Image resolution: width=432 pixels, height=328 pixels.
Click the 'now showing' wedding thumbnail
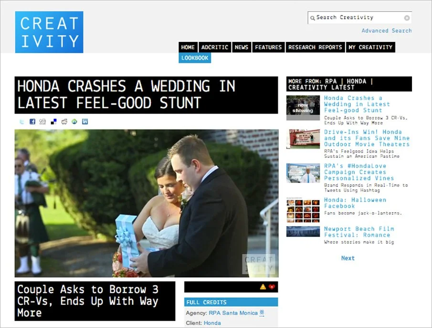point(303,108)
